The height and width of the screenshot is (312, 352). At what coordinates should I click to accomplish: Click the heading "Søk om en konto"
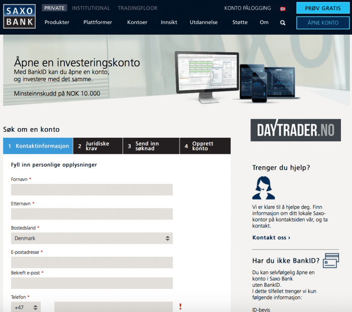[31, 130]
